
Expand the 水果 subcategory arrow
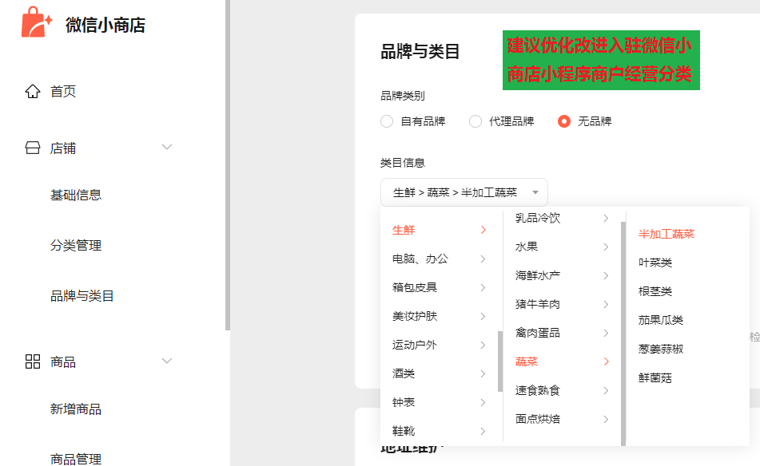click(x=607, y=247)
